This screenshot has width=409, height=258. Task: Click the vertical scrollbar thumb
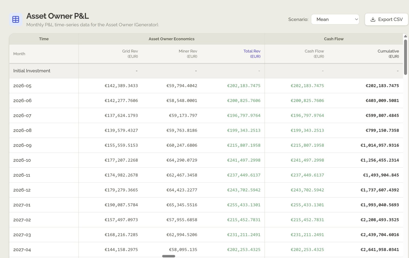[405, 57]
